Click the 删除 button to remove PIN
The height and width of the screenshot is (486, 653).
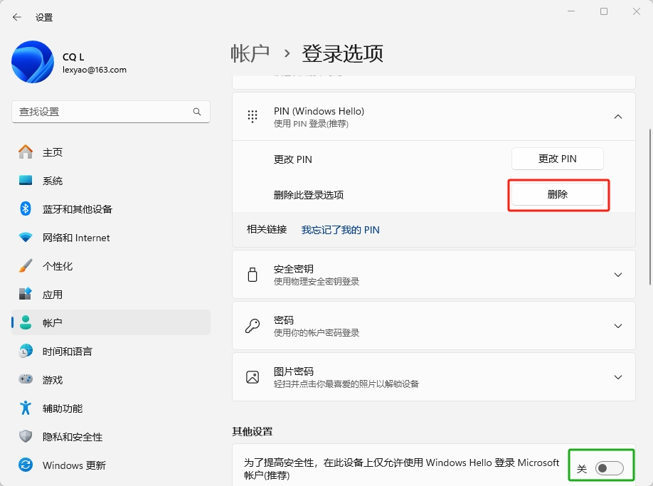558,194
